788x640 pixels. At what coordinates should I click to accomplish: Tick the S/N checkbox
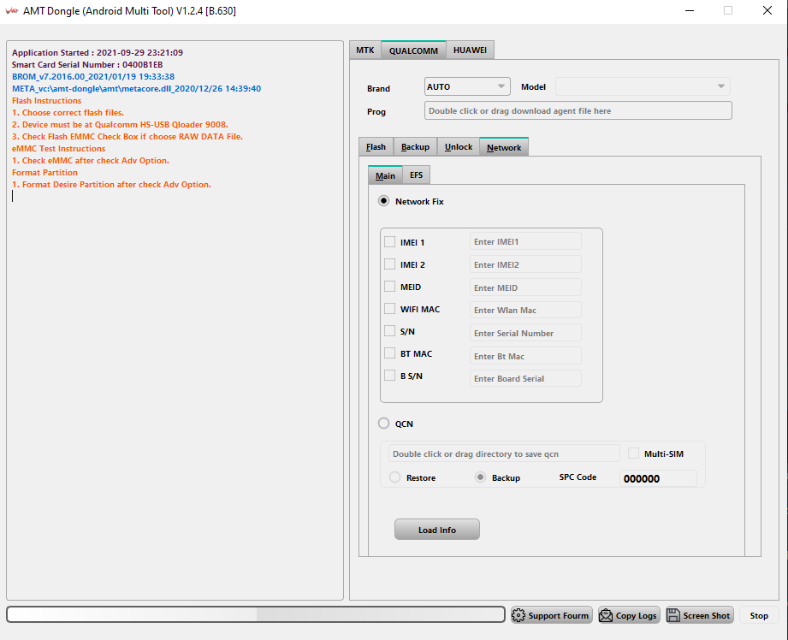(x=389, y=331)
